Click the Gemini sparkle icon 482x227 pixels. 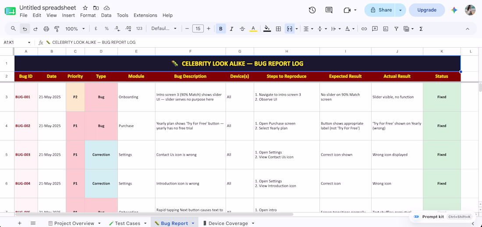click(454, 10)
